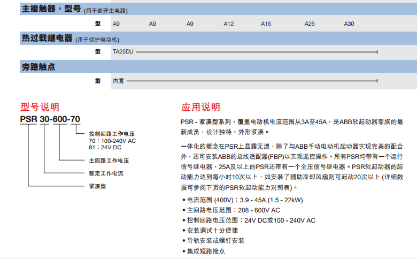This screenshot has height=259, width=417.
Task: Click the '额定工作电流' label
Action: point(106,173)
